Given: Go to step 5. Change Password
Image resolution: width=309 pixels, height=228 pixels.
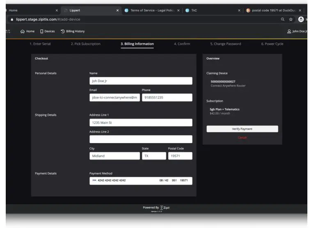Looking at the screenshot, I should click(x=225, y=44).
